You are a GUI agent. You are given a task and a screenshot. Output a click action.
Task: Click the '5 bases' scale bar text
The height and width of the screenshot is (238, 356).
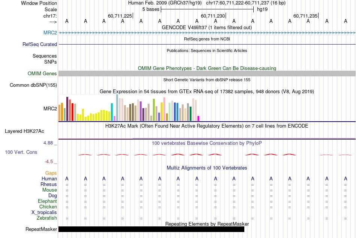click(151, 9)
